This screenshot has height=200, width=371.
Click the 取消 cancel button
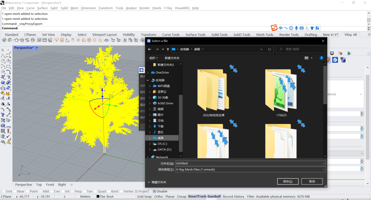coord(312,182)
